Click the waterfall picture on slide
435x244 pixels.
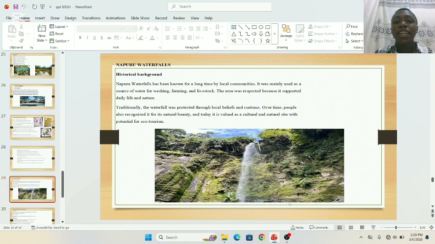pyautogui.click(x=249, y=165)
